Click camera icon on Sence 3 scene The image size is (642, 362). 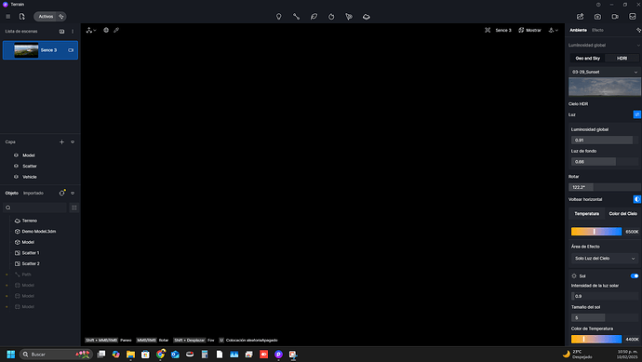click(71, 50)
